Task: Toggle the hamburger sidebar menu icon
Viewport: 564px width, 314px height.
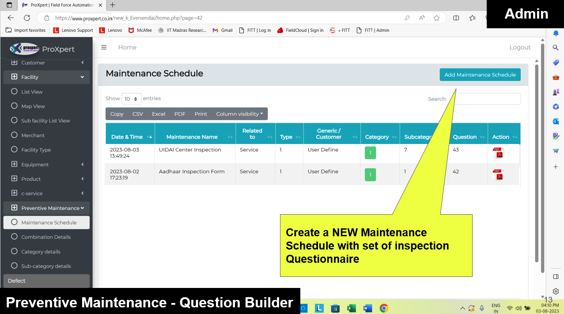Action: 104,47
